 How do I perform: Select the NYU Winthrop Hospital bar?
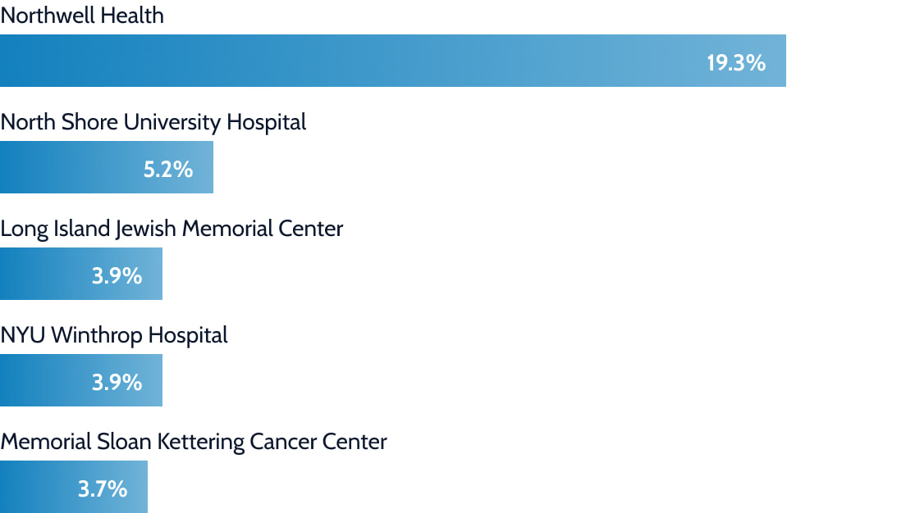(81, 380)
